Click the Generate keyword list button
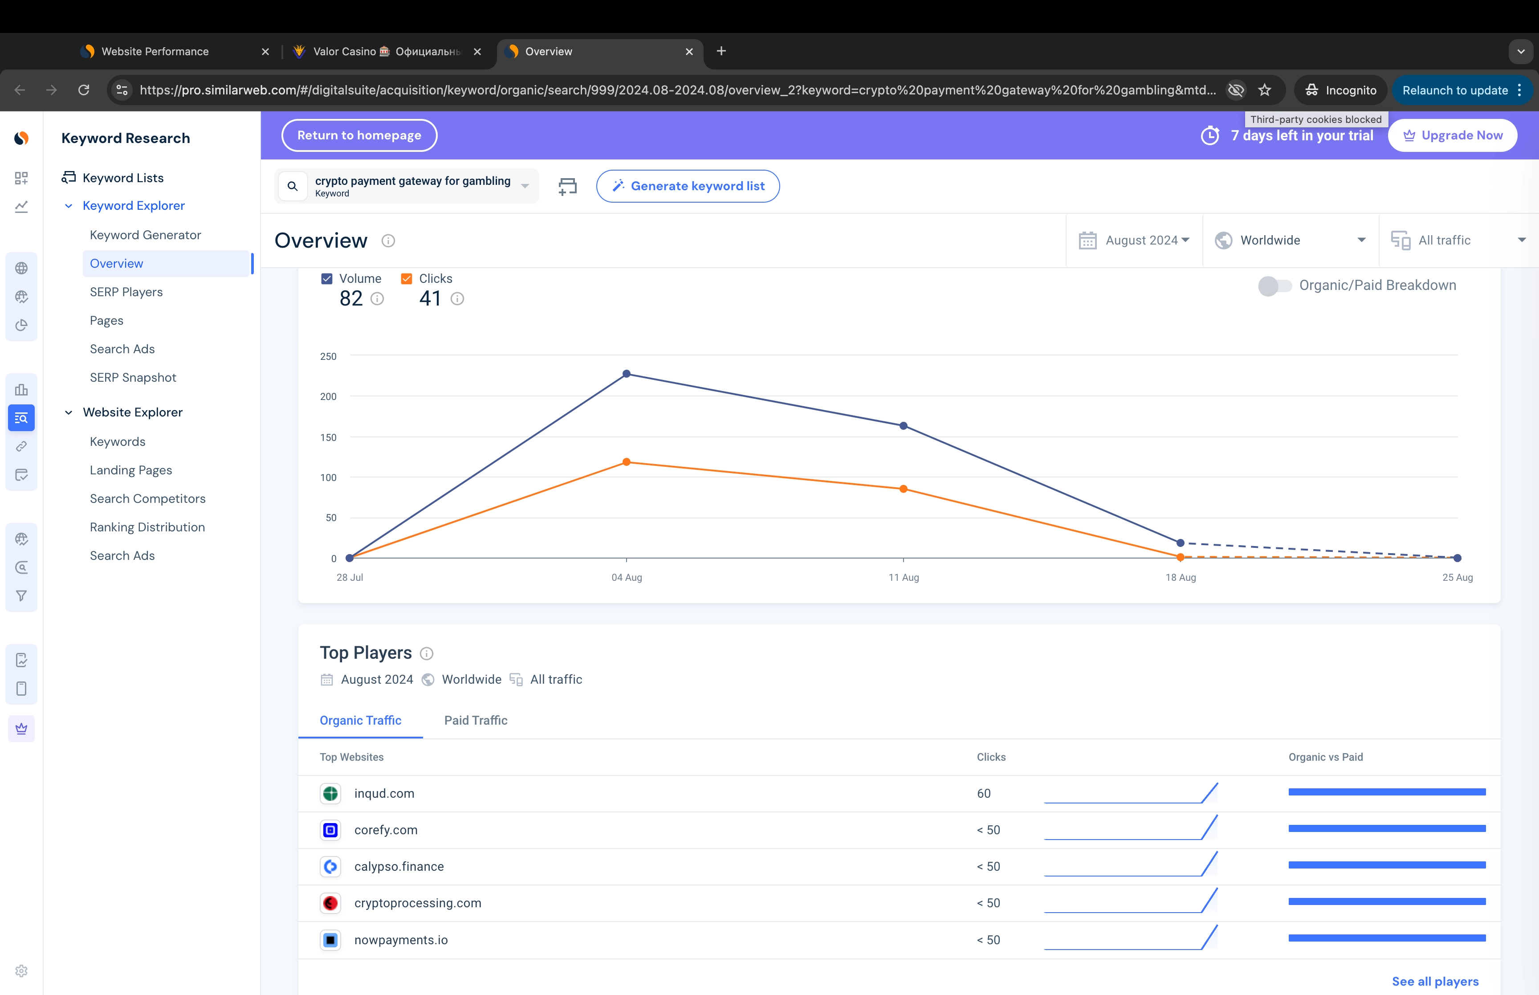 pyautogui.click(x=687, y=186)
